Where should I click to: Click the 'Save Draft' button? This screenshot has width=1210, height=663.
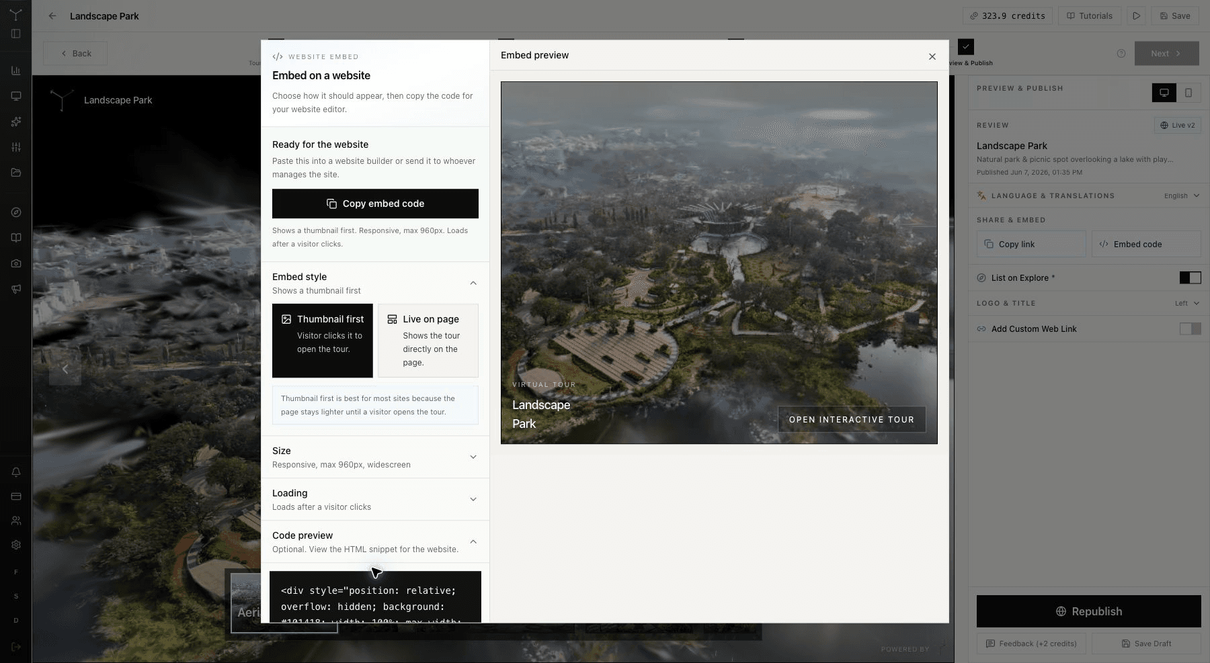click(x=1146, y=644)
